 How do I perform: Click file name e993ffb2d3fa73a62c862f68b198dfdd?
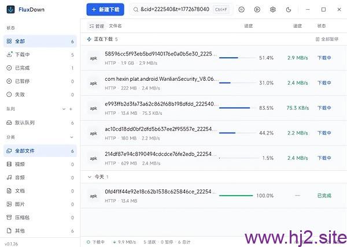(161, 104)
